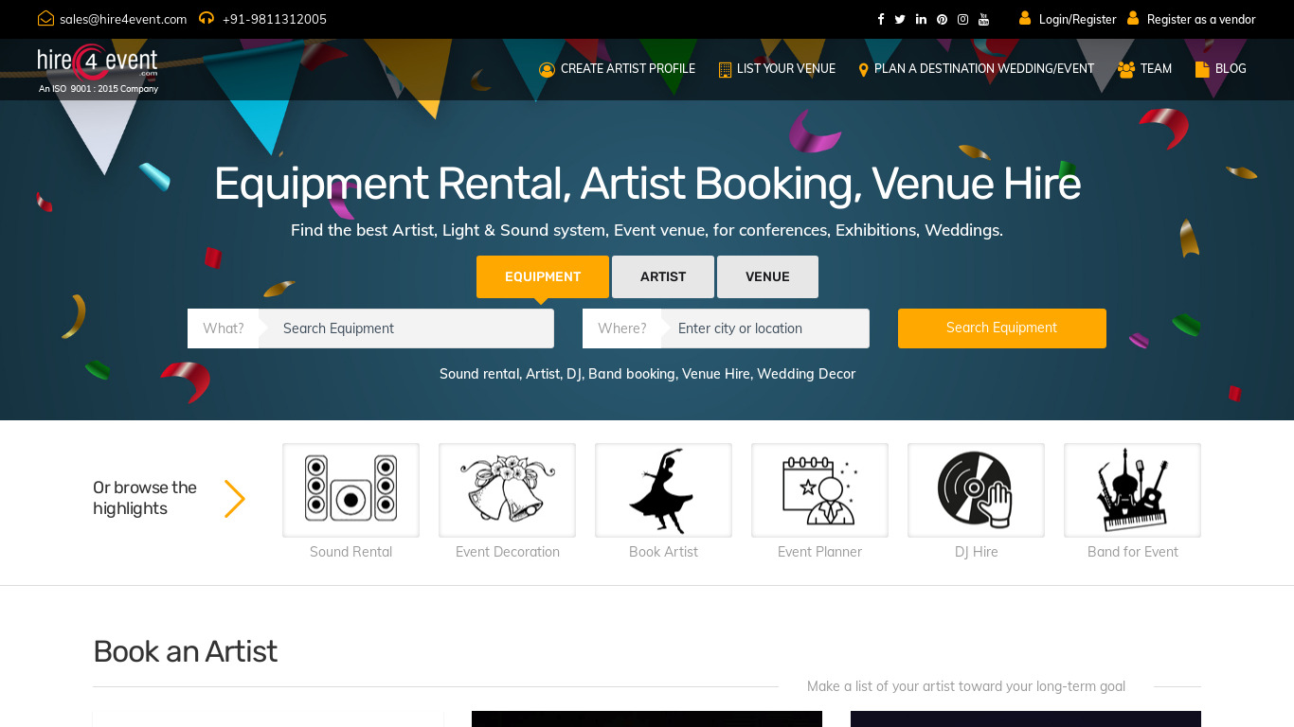Image resolution: width=1294 pixels, height=727 pixels.
Task: Click the DJ Hire turntable icon
Action: (976, 489)
